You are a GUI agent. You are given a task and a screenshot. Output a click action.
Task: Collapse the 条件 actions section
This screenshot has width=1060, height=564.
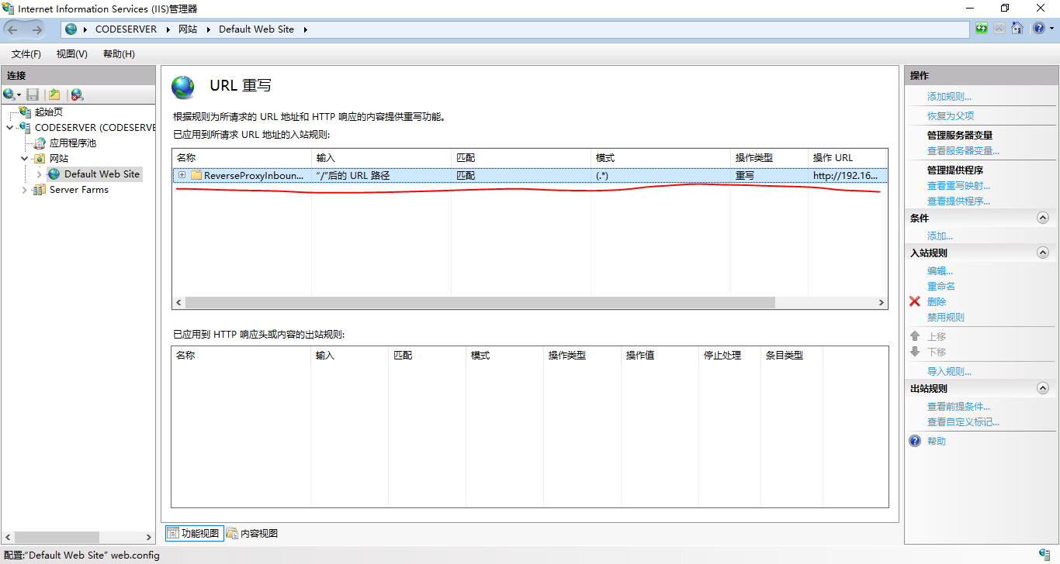pos(1042,218)
